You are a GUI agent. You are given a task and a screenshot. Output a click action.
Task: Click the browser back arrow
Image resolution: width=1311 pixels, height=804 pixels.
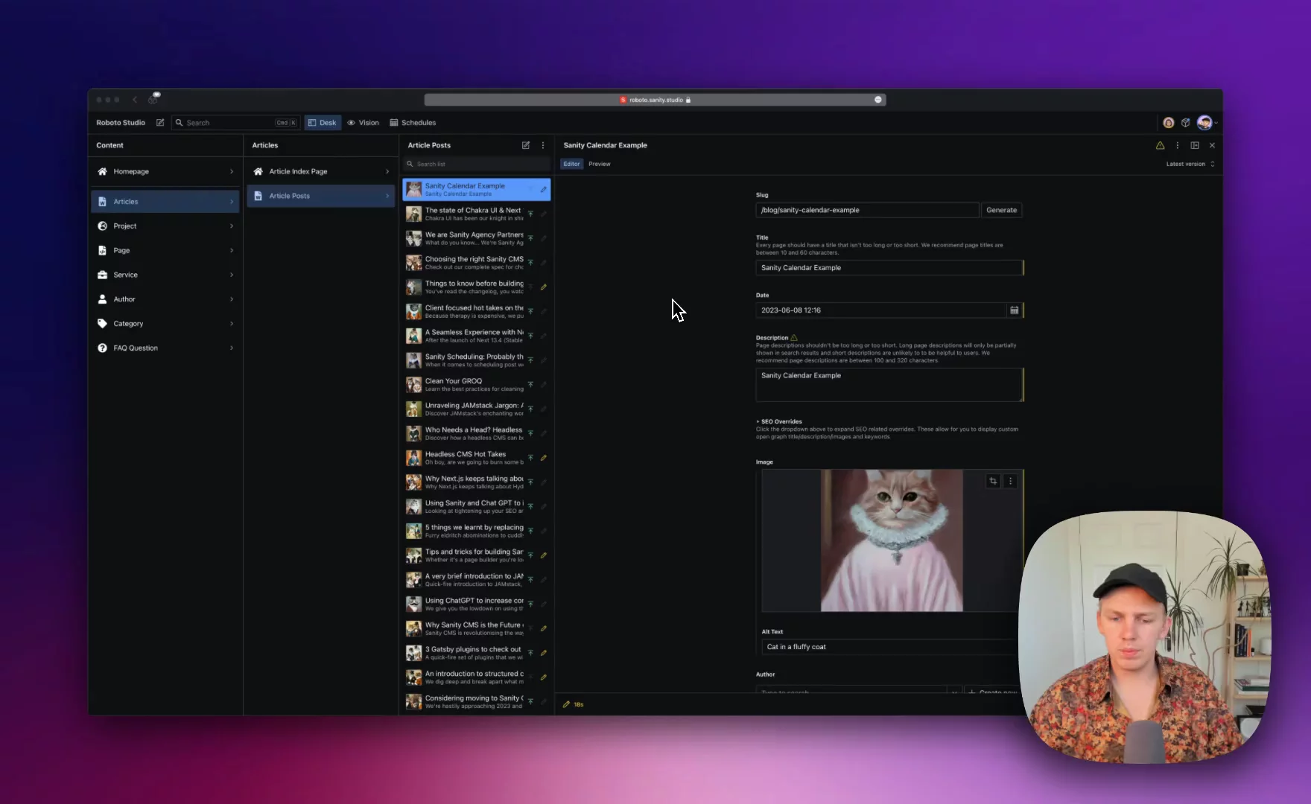[135, 100]
